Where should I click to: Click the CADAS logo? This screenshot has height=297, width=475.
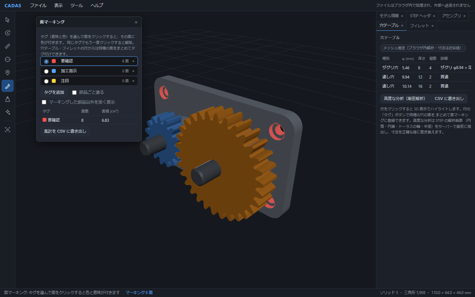13,6
